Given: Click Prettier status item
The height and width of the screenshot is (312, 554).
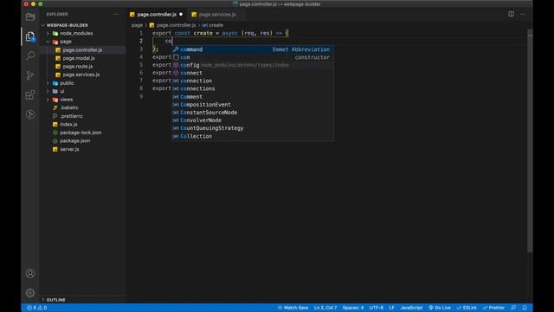Looking at the screenshot, I should coord(493,308).
